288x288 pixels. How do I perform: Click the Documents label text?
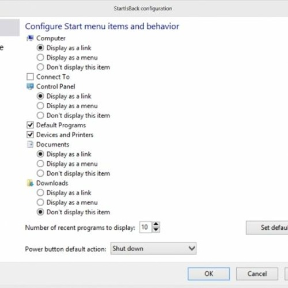52,145
